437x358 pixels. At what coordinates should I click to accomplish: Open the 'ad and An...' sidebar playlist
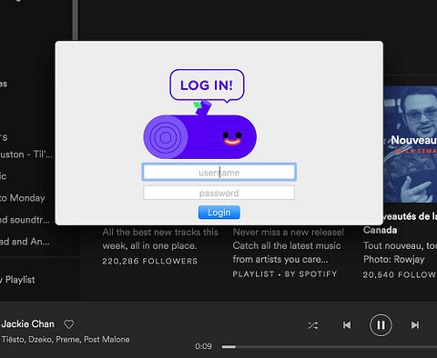pyautogui.click(x=25, y=242)
